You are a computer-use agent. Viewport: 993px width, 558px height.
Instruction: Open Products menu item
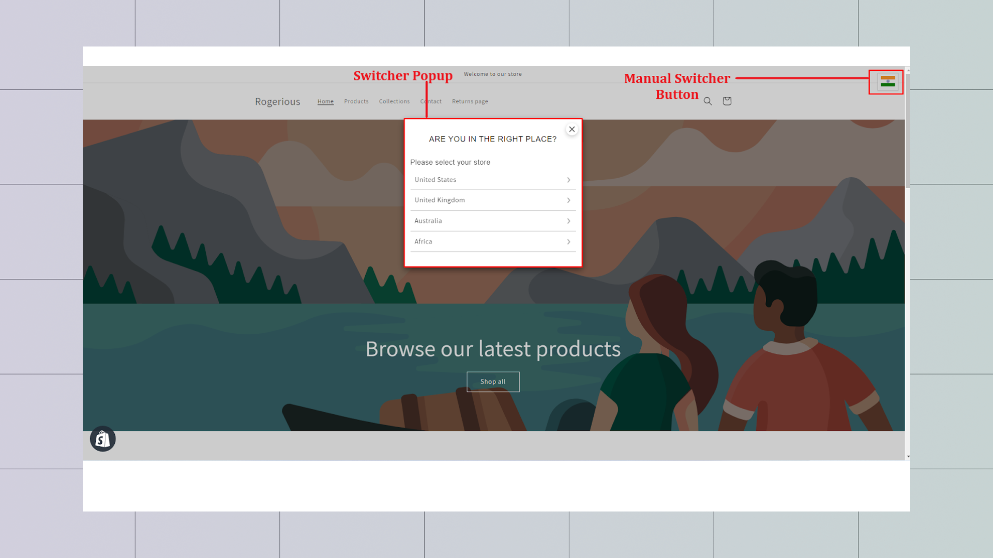click(356, 101)
